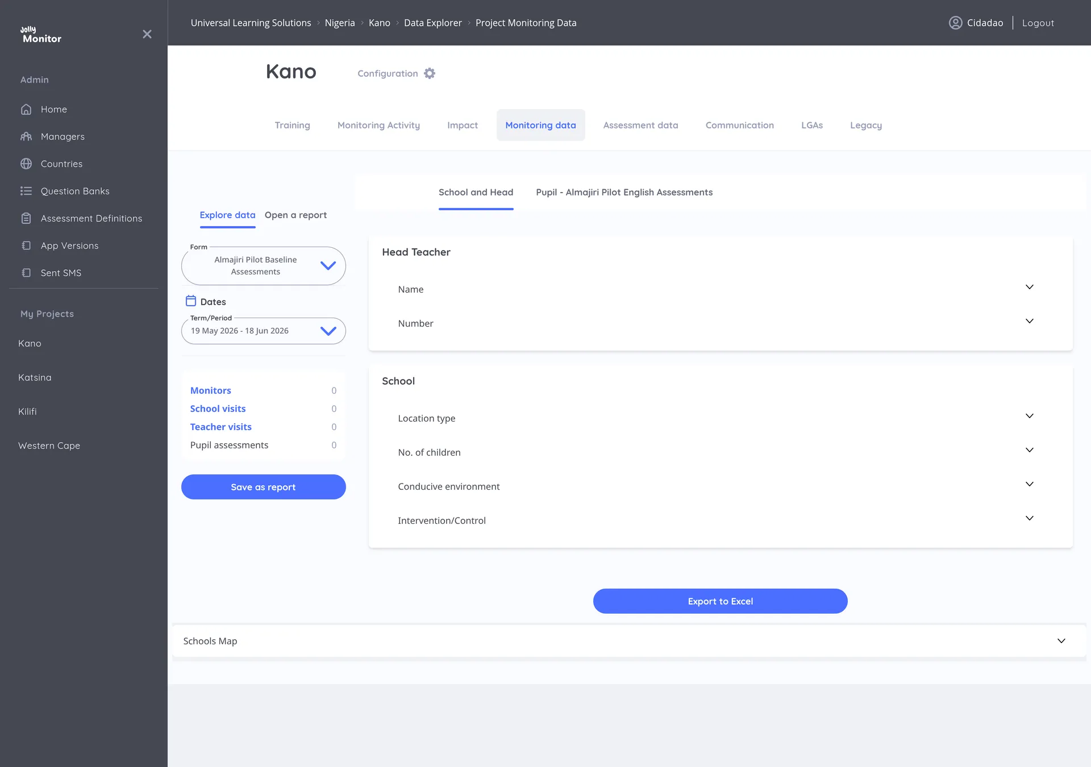This screenshot has width=1091, height=767.
Task: Click the Home house icon
Action: point(26,109)
